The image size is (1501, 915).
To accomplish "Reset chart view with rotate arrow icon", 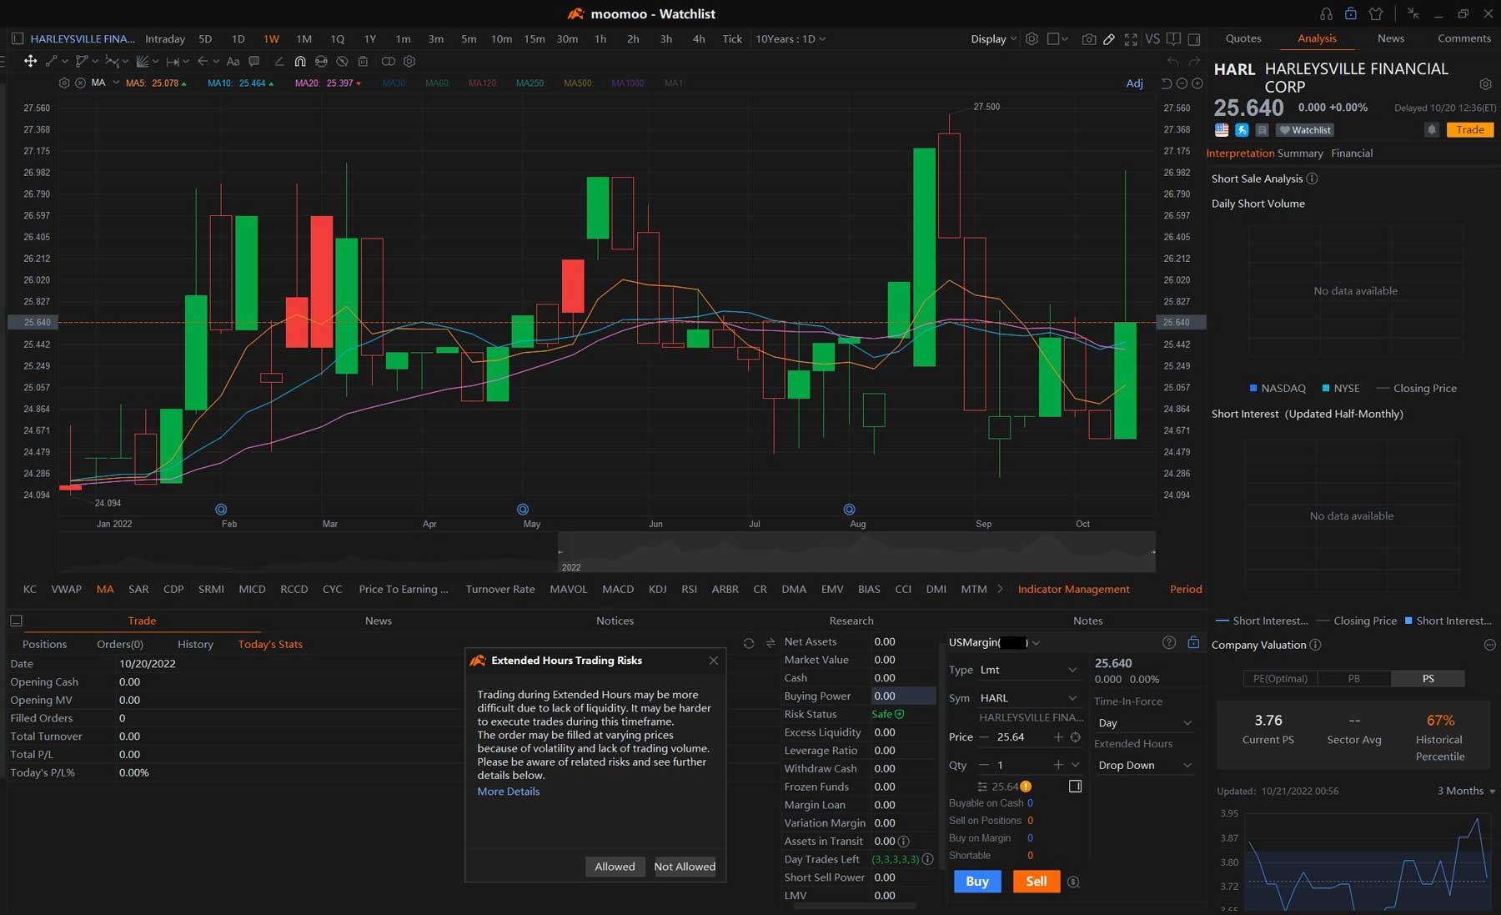I will [x=1167, y=83].
